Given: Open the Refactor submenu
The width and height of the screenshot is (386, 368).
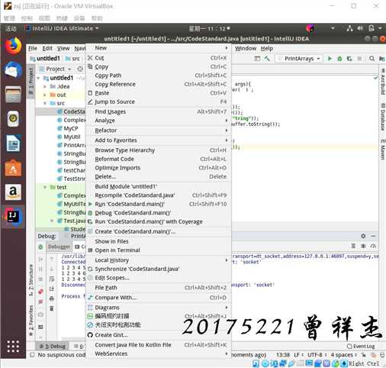Looking at the screenshot, I should pos(158,131).
